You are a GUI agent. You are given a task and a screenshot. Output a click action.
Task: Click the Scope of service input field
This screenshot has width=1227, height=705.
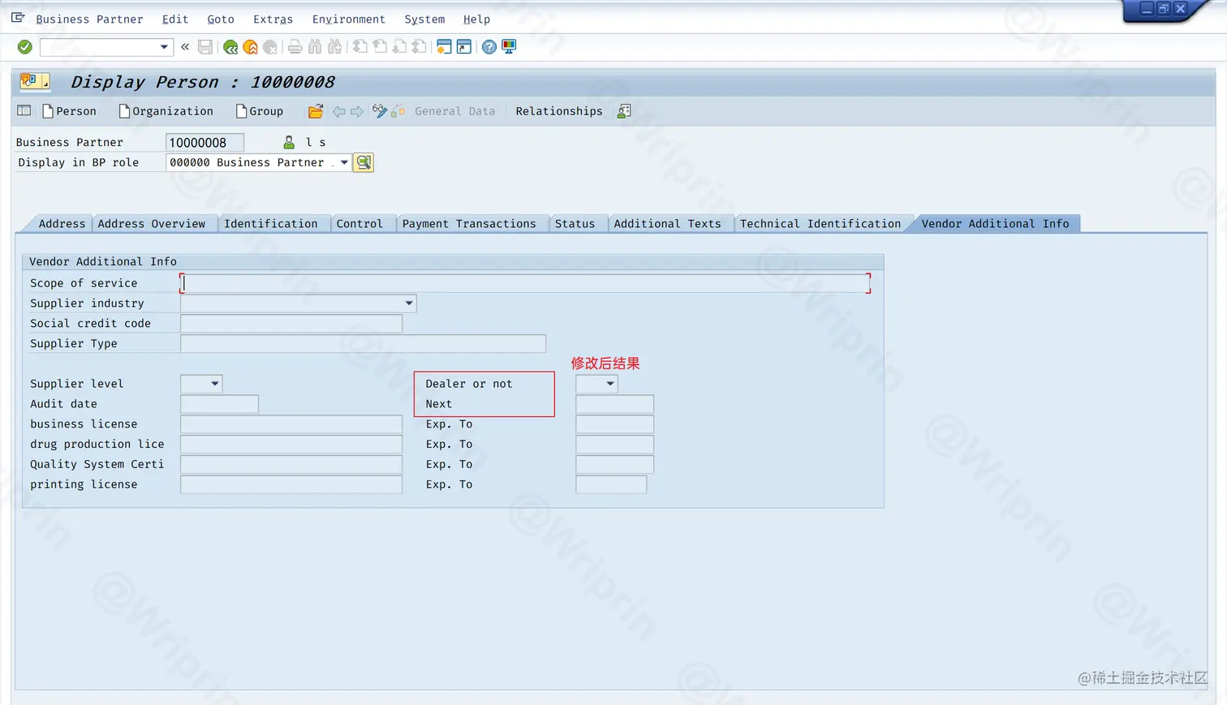click(x=525, y=283)
